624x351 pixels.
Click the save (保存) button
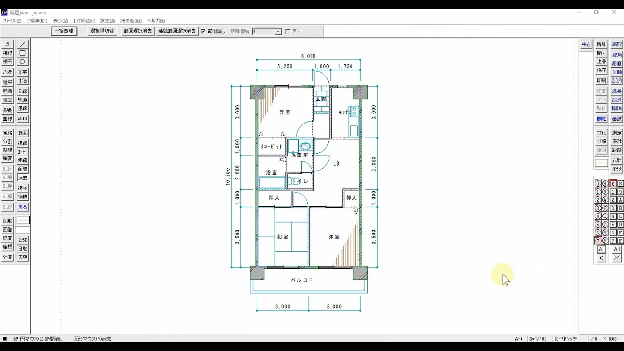tap(602, 71)
